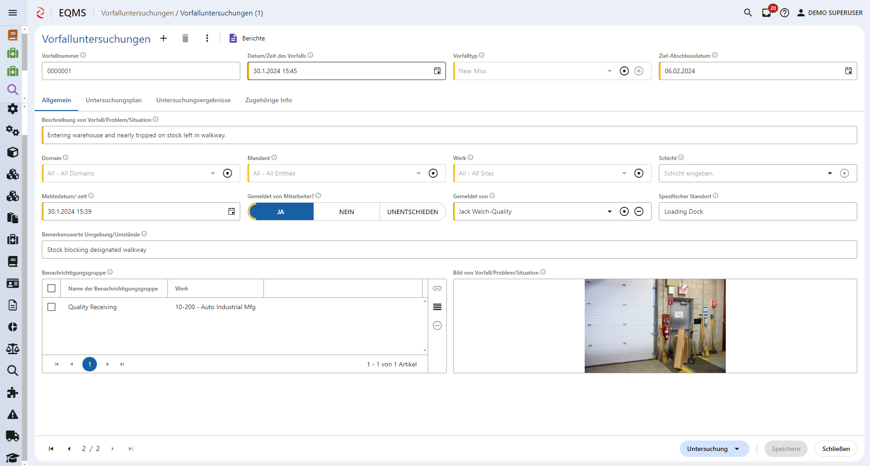870x466 pixels.
Task: Open the hamburger navigation menu
Action: coord(13,13)
